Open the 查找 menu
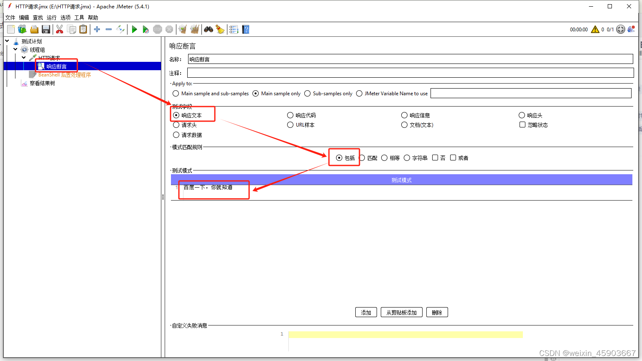The width and height of the screenshot is (642, 361). (38, 18)
